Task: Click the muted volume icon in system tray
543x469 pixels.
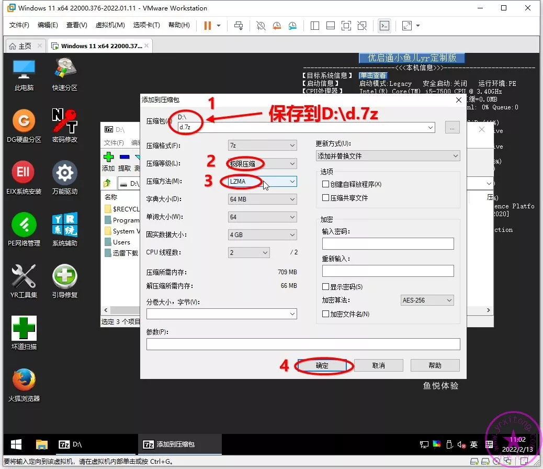Action: (462, 444)
